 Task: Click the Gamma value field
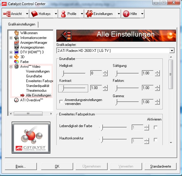(148, 102)
